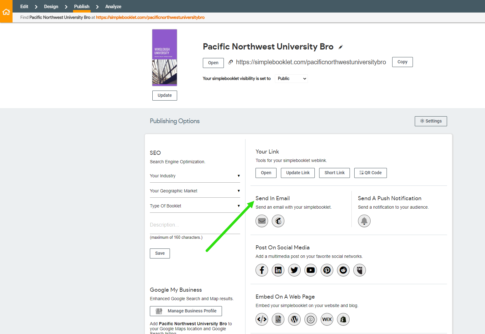
Task: Create a Short Link
Action: click(x=335, y=173)
